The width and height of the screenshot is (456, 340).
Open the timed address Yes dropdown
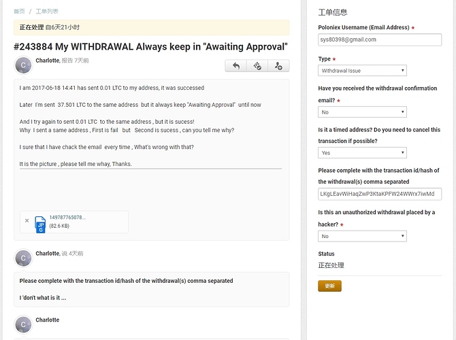tap(362, 153)
